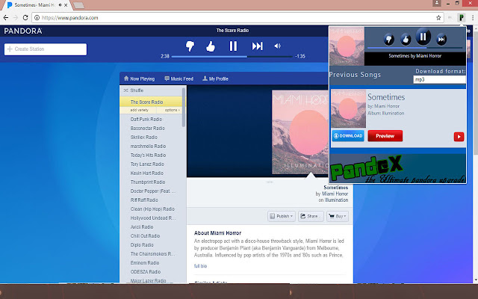Skip to next song in Pandora player
This screenshot has height=299, width=478.
pyautogui.click(x=257, y=46)
